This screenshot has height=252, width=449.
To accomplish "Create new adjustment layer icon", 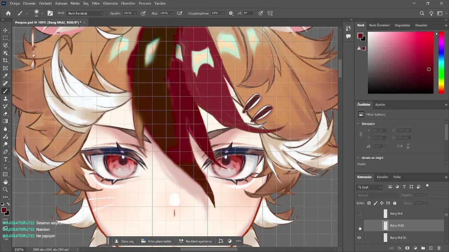I will [x=415, y=248].
